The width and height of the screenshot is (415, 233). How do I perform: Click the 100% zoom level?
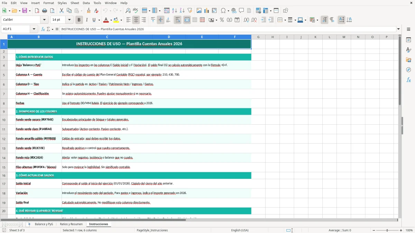coord(409,230)
